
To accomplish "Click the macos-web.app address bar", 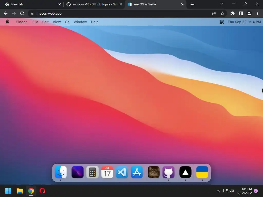I will [x=127, y=13].
